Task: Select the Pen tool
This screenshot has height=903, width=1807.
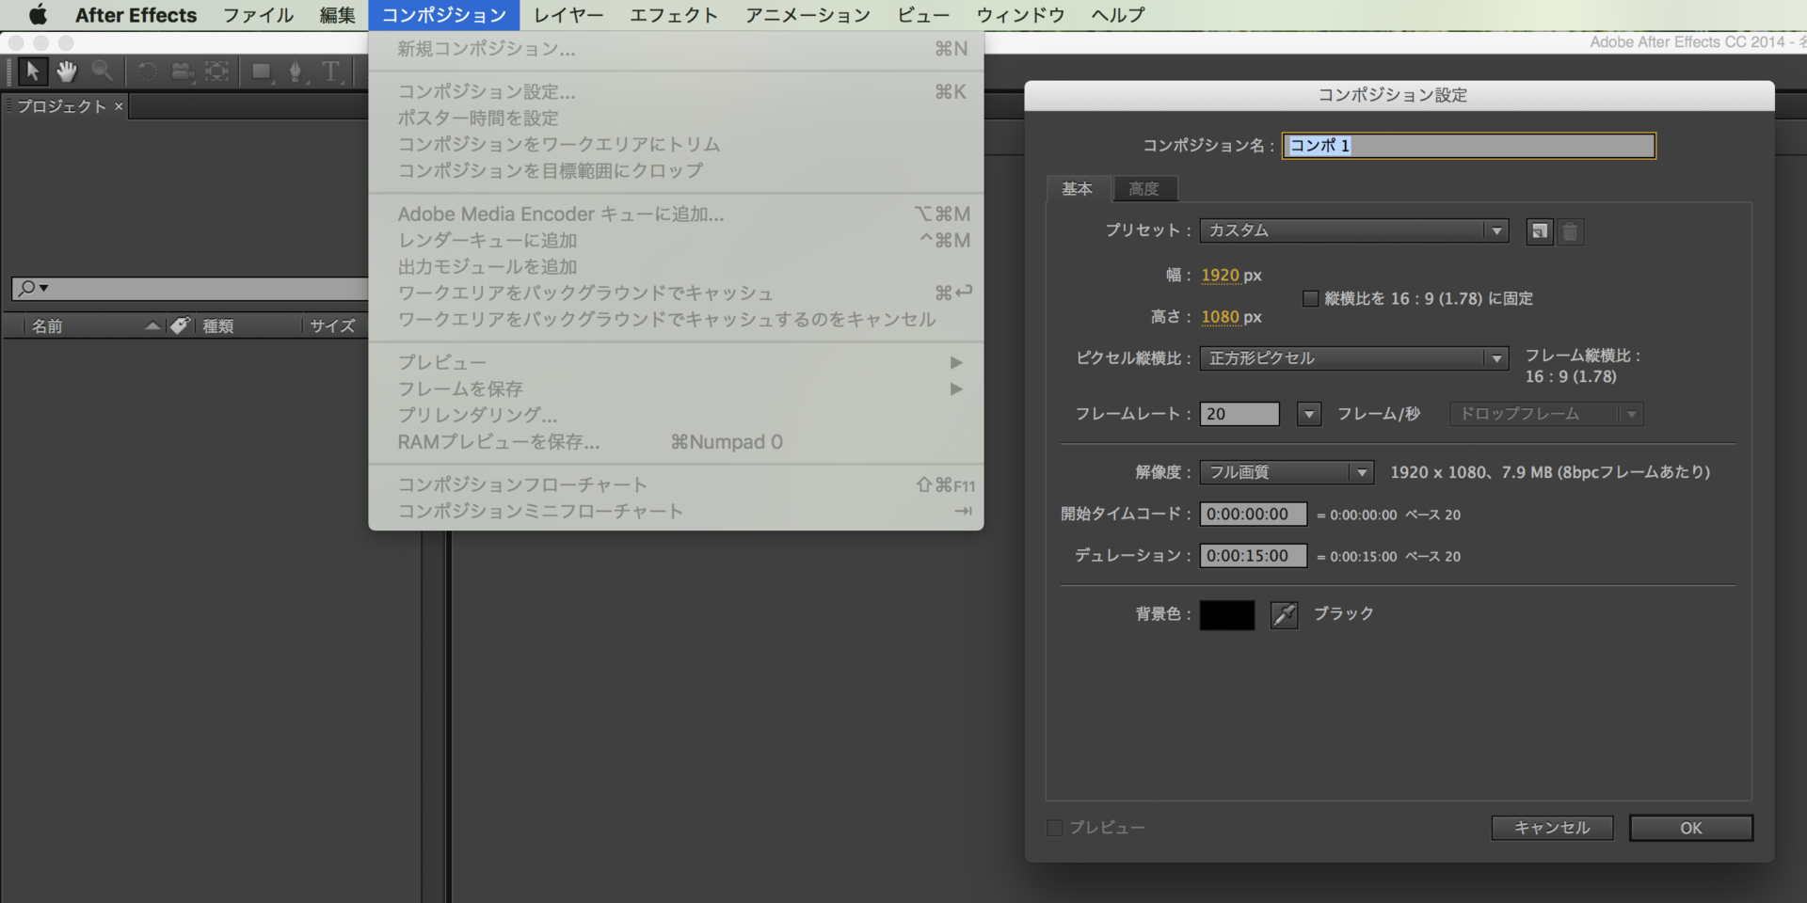Action: pyautogui.click(x=296, y=71)
